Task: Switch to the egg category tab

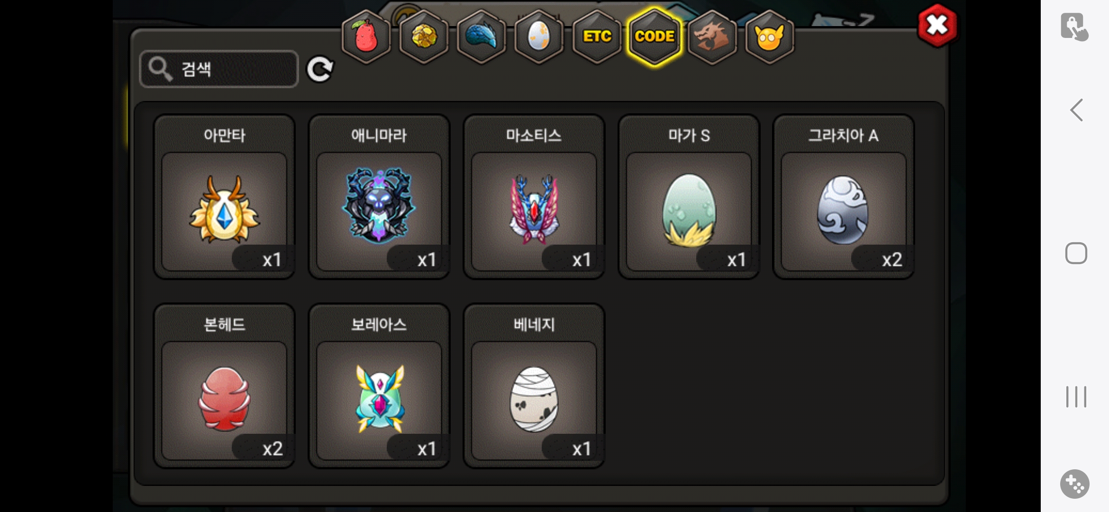Action: coord(539,37)
